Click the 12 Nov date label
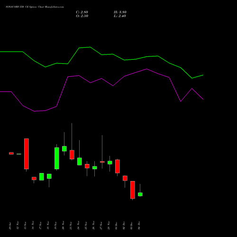Viewport: 237px width, 237px height. [x=18, y=225]
